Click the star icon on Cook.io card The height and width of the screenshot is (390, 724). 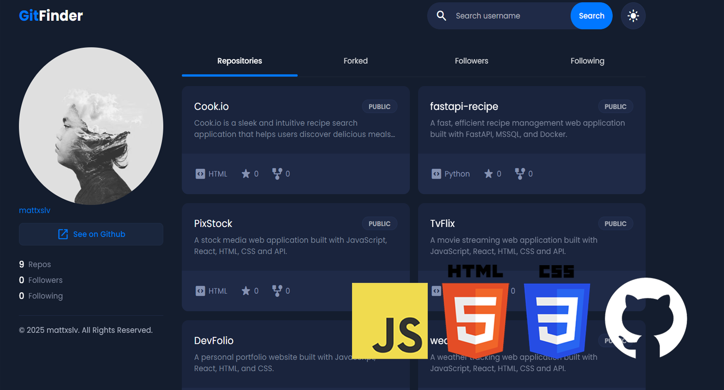click(x=246, y=174)
